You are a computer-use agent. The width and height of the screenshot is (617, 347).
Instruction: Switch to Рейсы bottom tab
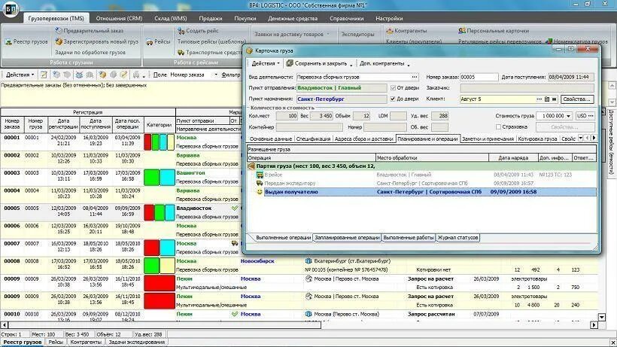(x=56, y=342)
